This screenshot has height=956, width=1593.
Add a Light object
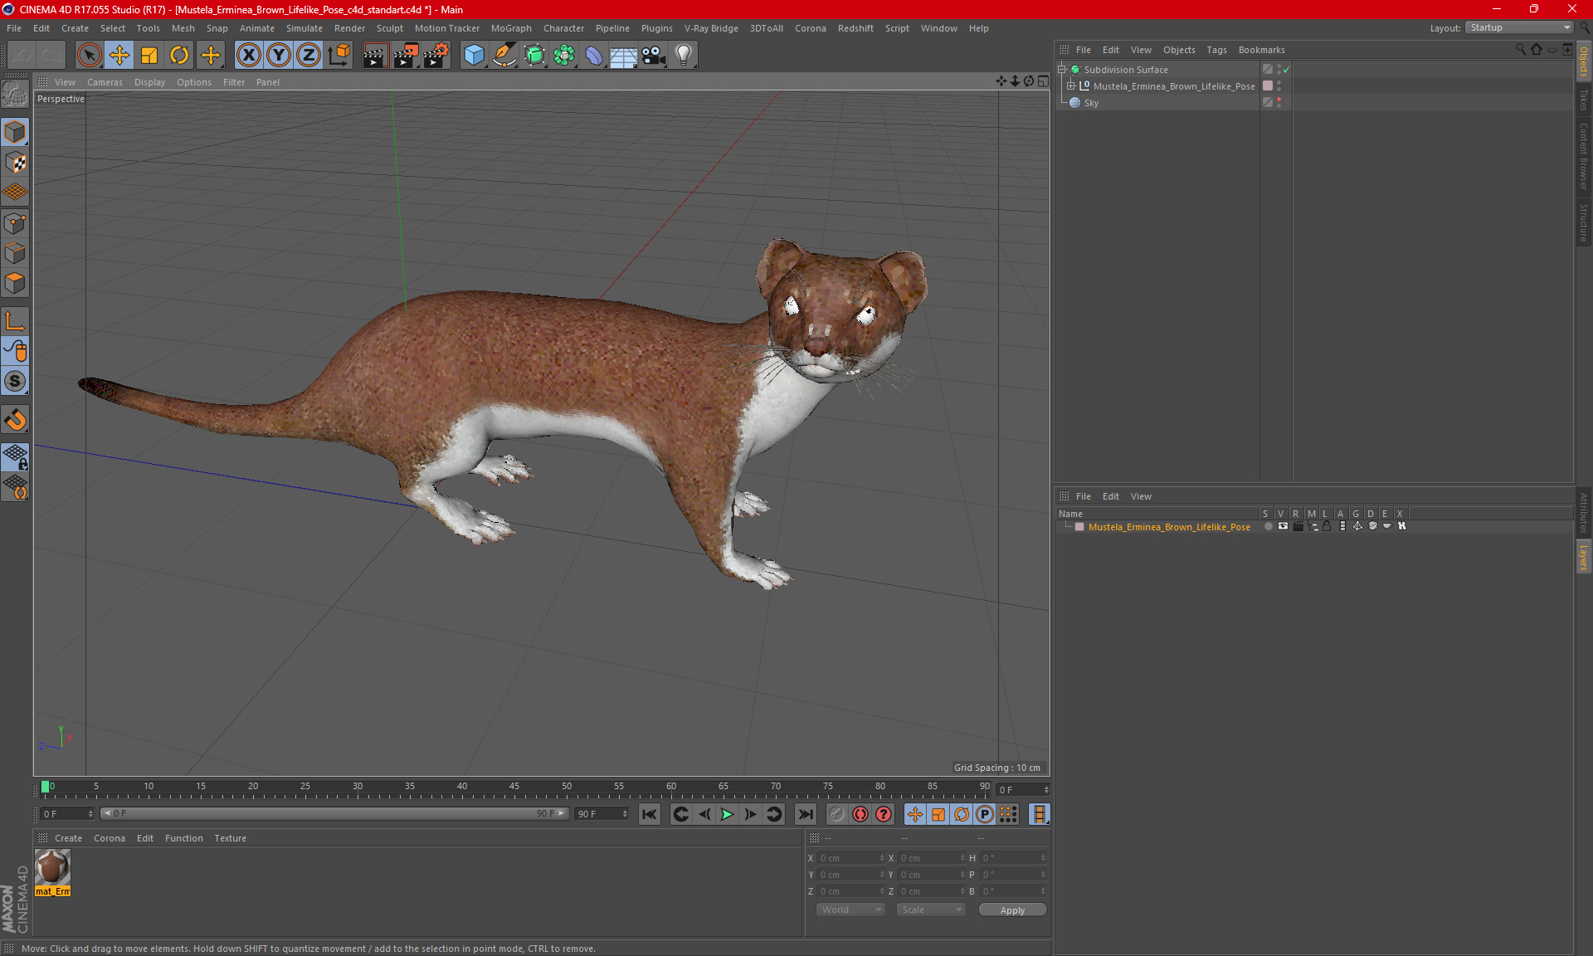[x=684, y=56]
